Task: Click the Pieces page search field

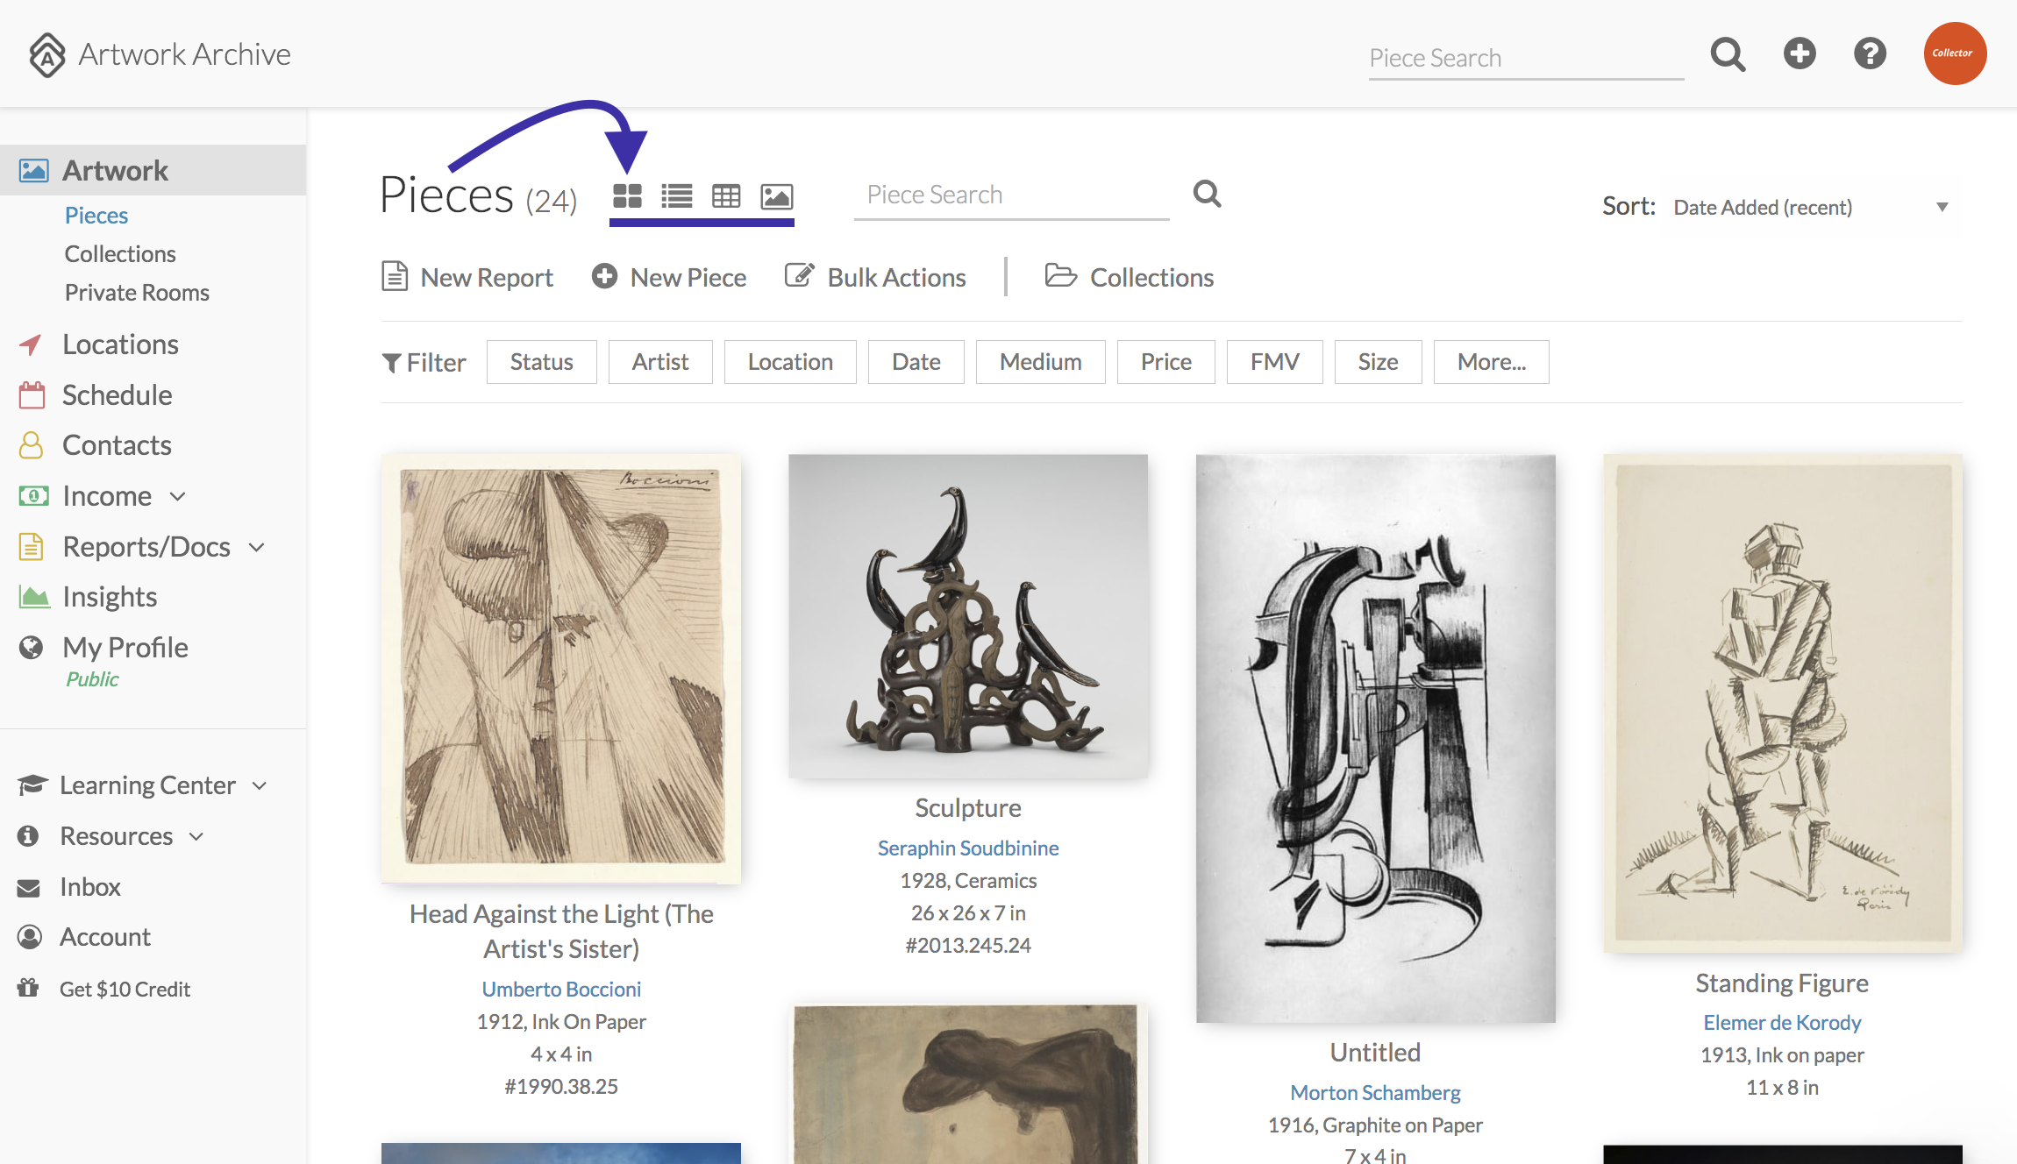Action: [x=1012, y=195]
